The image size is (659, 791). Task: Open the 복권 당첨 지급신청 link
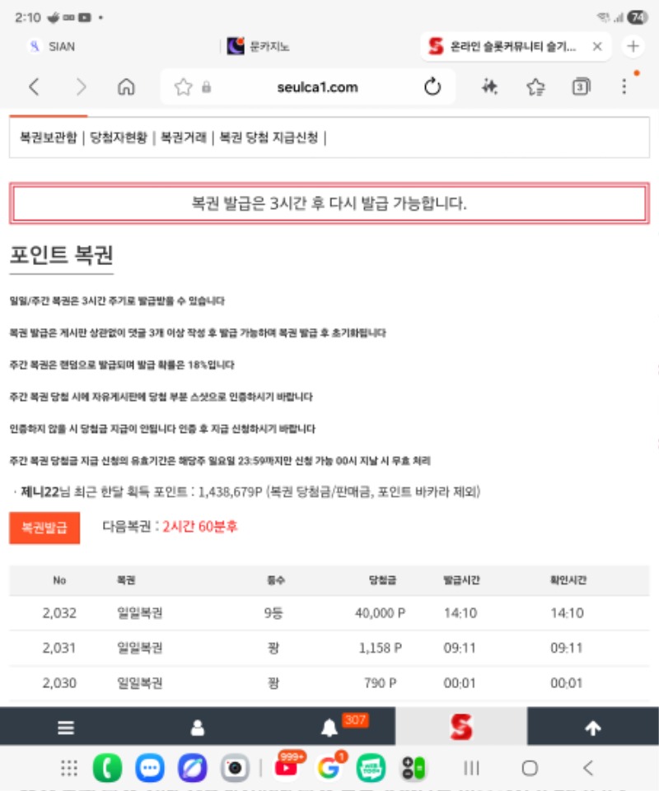(x=268, y=137)
